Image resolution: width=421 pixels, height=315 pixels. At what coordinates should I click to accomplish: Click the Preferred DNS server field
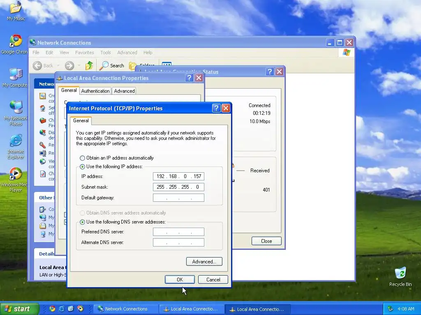click(x=178, y=232)
